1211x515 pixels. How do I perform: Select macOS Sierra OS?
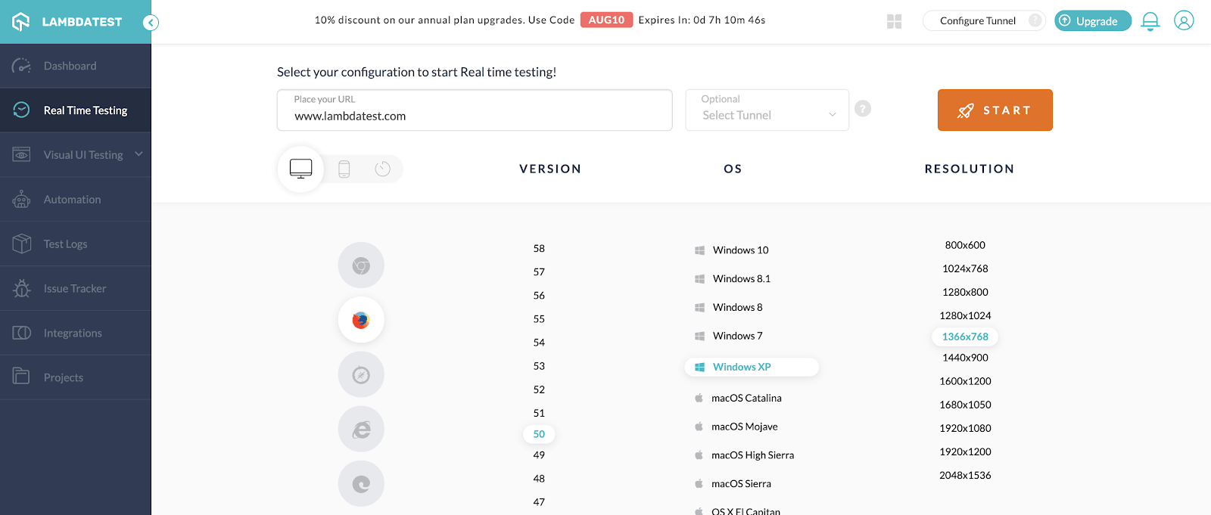[733, 484]
